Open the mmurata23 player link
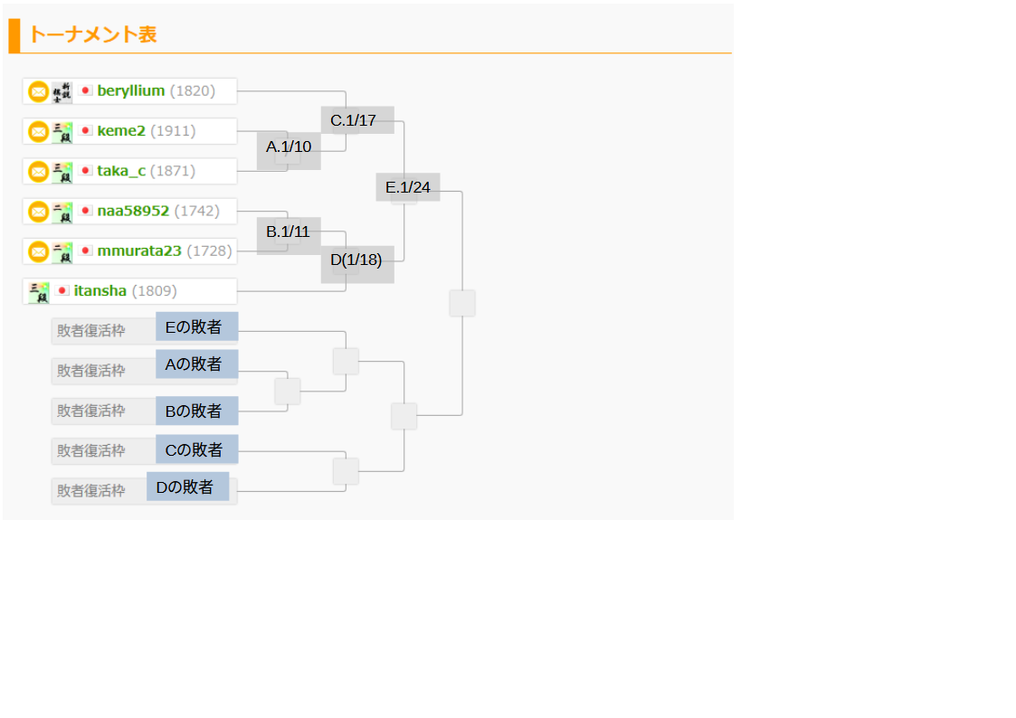The height and width of the screenshot is (718, 1016). (139, 250)
